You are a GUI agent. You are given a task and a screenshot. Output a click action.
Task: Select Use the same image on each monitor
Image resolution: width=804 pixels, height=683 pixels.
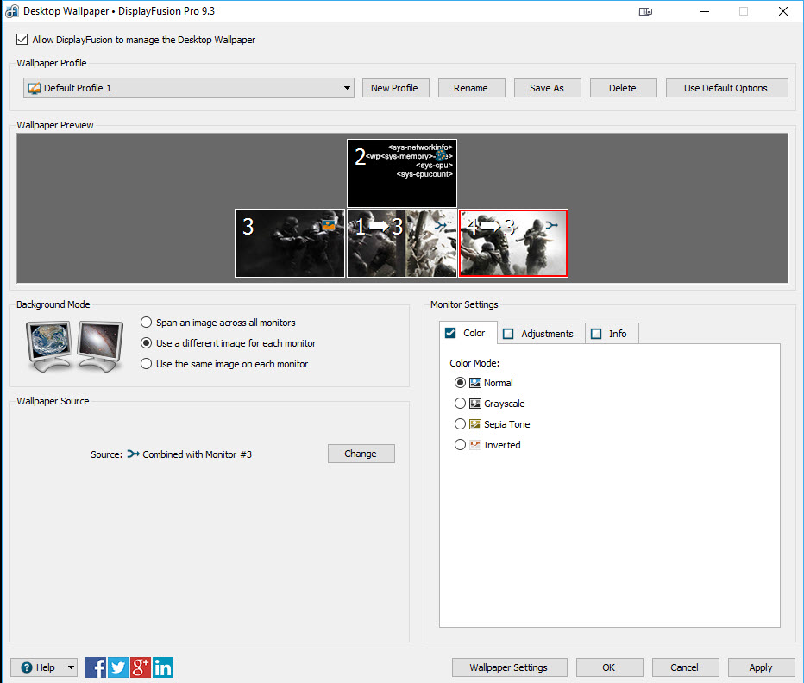[147, 364]
